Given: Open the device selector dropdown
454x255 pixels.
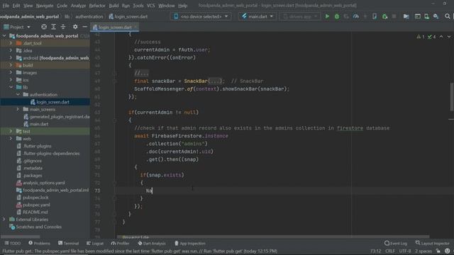Looking at the screenshot, I should pyautogui.click(x=201, y=16).
